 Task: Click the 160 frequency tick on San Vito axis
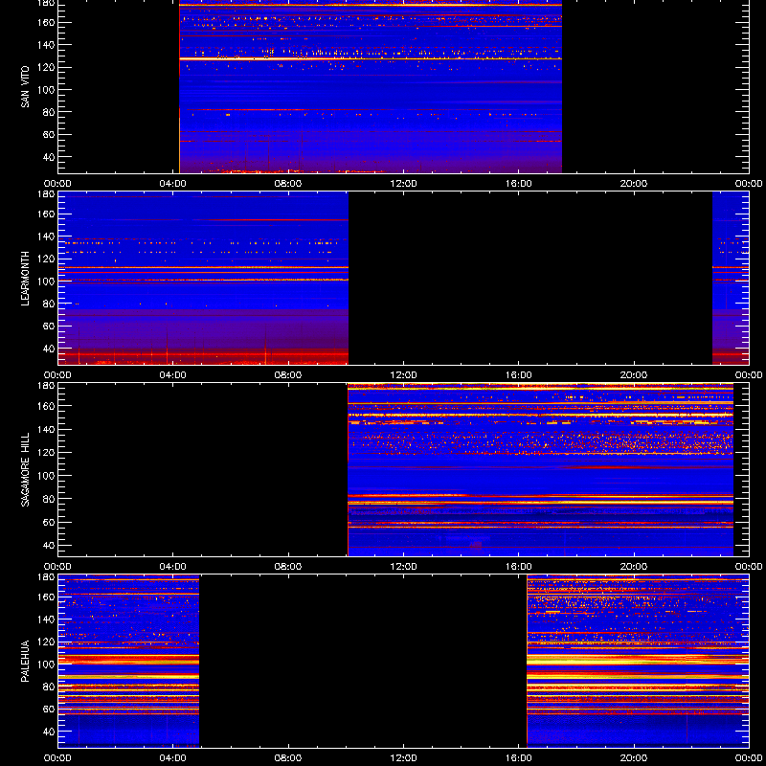coord(47,22)
